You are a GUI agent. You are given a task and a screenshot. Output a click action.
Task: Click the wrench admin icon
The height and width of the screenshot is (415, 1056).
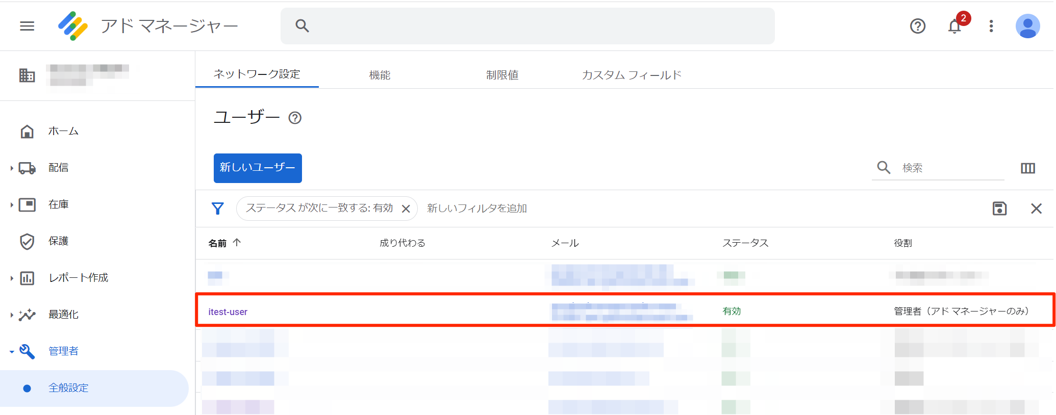[27, 351]
